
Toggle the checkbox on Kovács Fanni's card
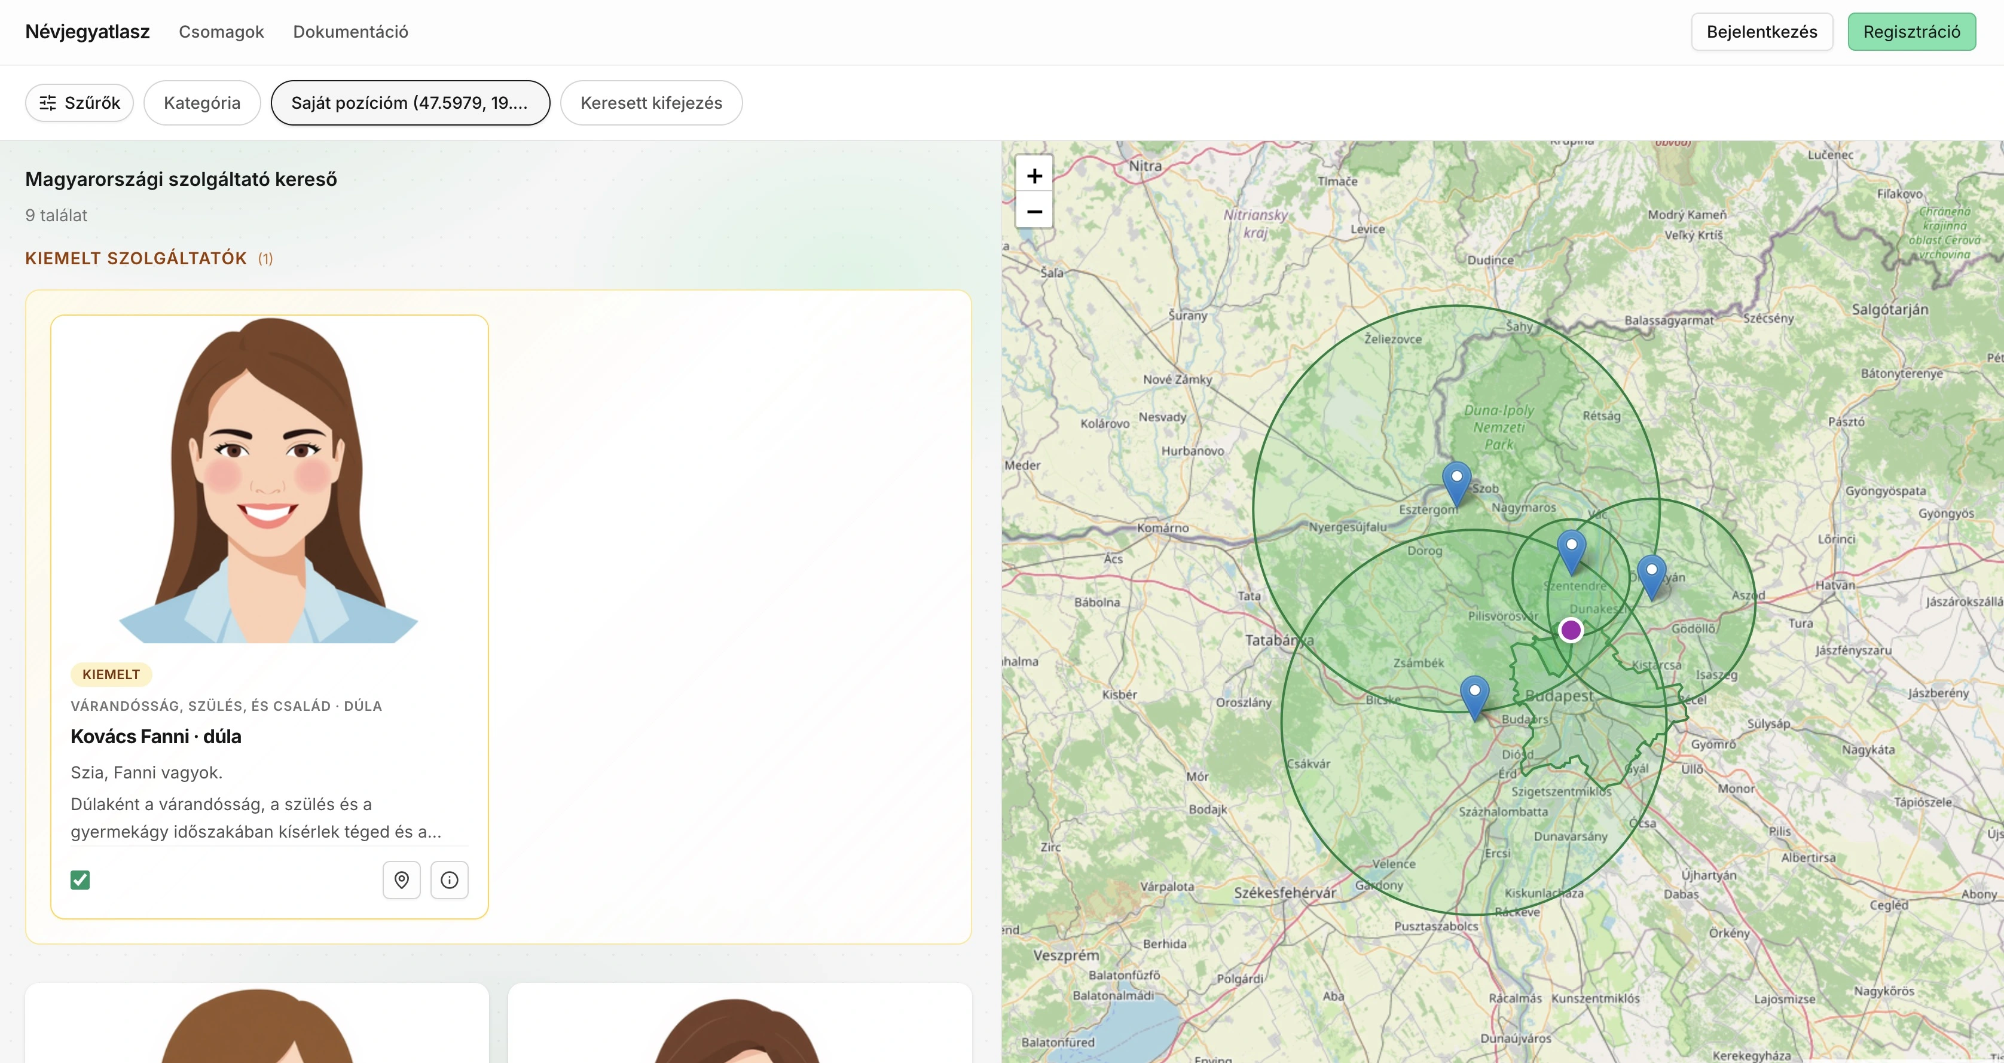(80, 880)
